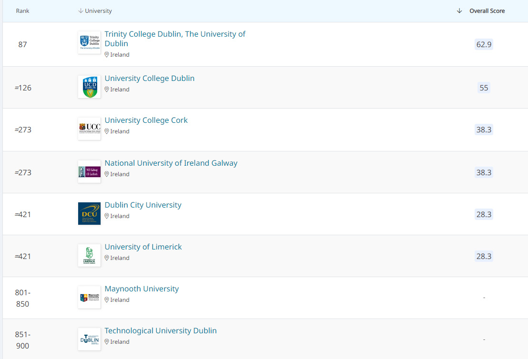Click the location pin under Dublin City University
Viewport: 528px width, 359px height.
107,216
